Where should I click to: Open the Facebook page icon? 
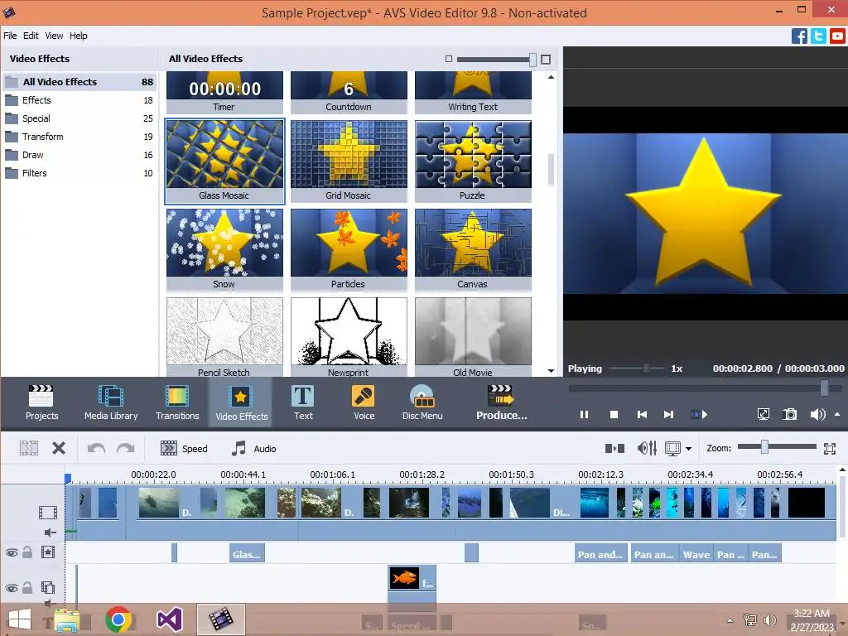point(799,36)
